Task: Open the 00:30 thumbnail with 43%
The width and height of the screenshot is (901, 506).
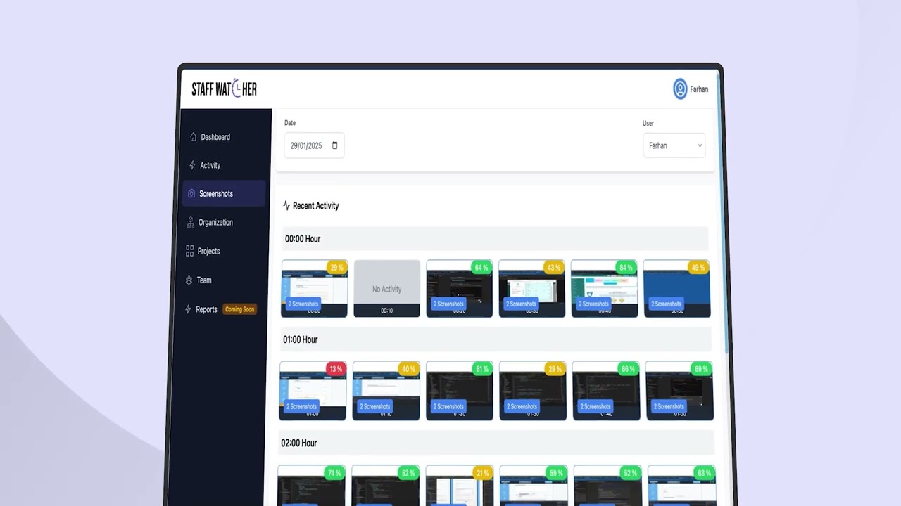Action: tap(531, 289)
